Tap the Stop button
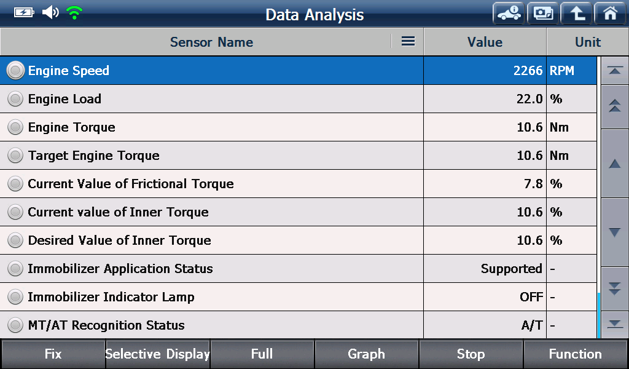This screenshot has width=629, height=369. coord(471,354)
